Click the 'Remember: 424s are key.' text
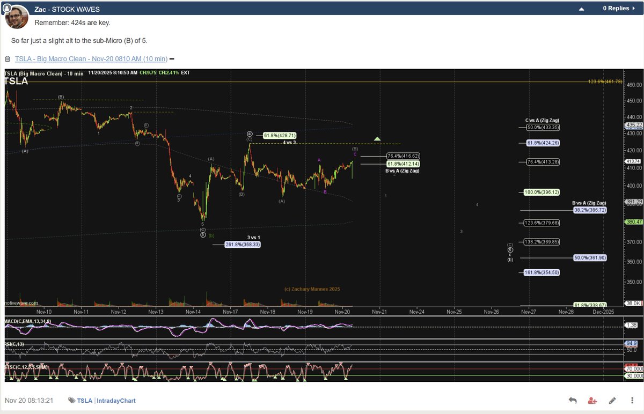This screenshot has height=414, width=644. click(72, 23)
